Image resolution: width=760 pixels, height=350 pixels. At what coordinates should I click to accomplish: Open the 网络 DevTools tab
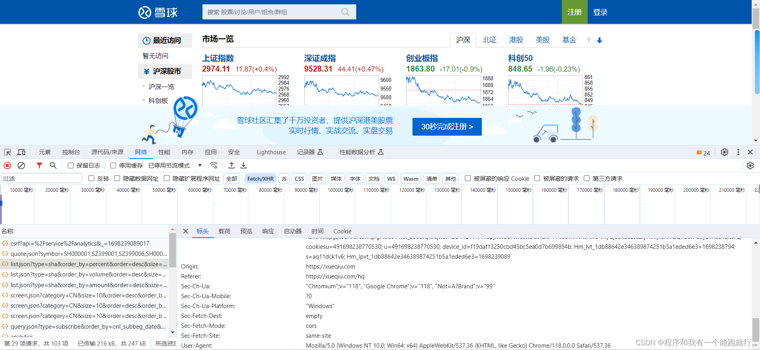click(141, 152)
